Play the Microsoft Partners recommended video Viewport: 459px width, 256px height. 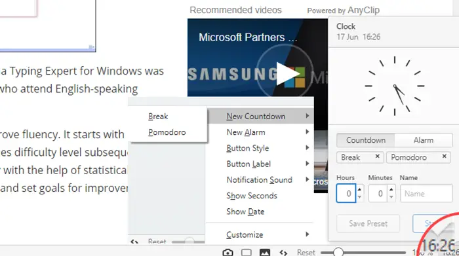[x=287, y=73]
